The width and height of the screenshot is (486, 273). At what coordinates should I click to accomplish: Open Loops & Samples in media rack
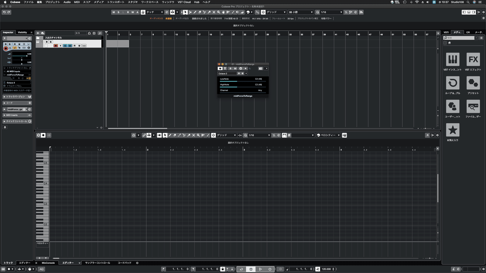pos(453,83)
